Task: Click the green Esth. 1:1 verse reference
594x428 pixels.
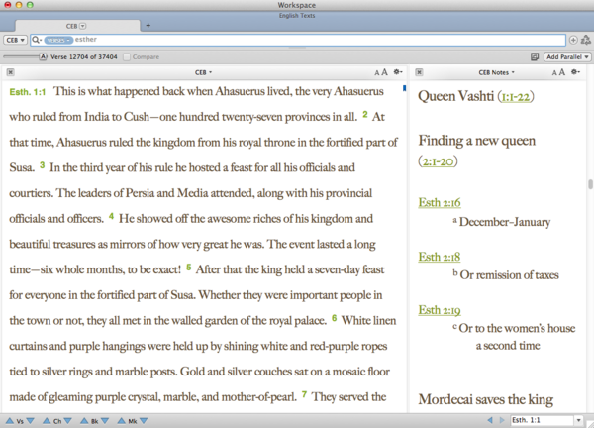Action: tap(28, 92)
